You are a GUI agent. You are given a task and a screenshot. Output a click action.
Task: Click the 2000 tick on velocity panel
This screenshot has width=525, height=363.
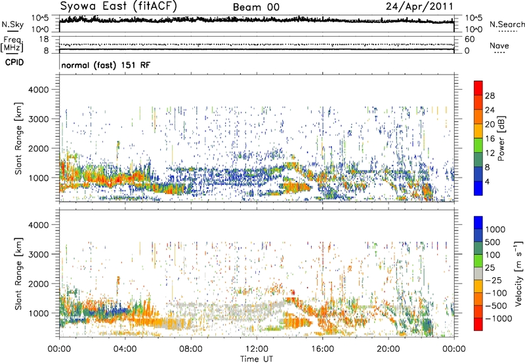38,284
